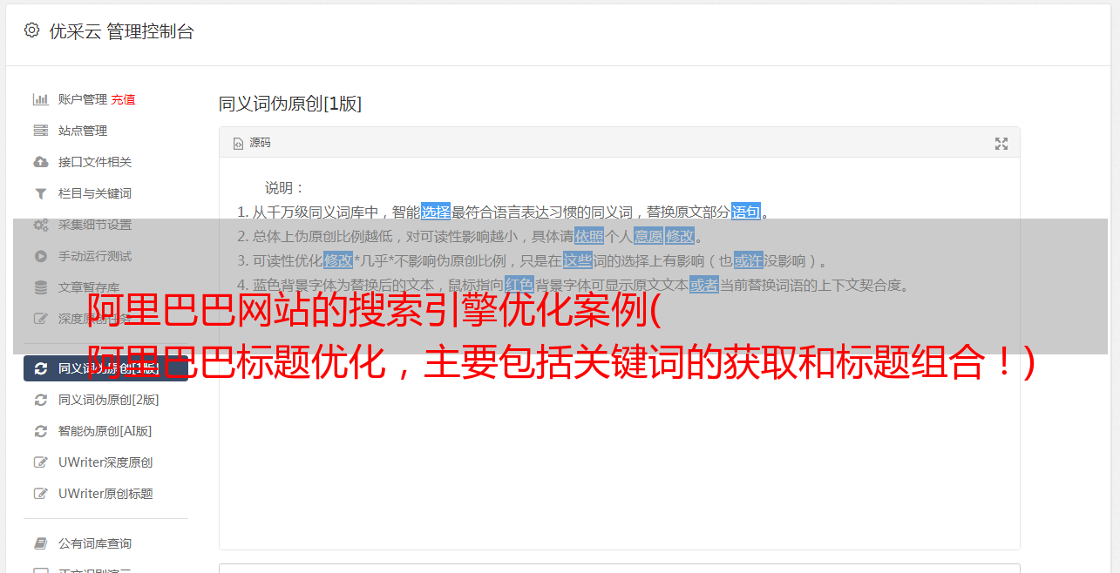The width and height of the screenshot is (1120, 573).
Task: Click highlighted word 红色 in editor text
Action: tap(519, 284)
